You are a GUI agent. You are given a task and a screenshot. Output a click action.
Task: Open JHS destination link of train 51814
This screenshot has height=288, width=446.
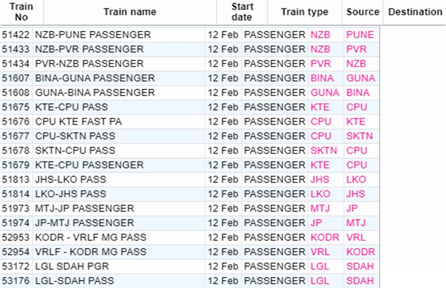coord(356,194)
